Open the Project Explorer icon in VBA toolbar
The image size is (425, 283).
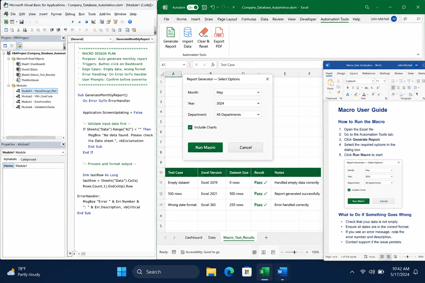102,22
